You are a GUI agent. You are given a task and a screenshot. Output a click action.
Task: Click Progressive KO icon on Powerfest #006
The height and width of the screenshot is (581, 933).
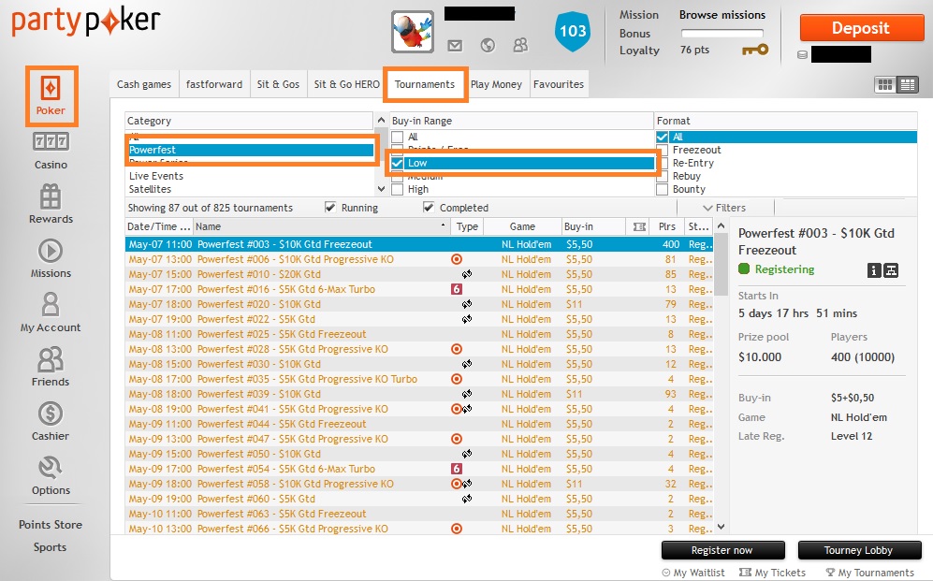457,259
